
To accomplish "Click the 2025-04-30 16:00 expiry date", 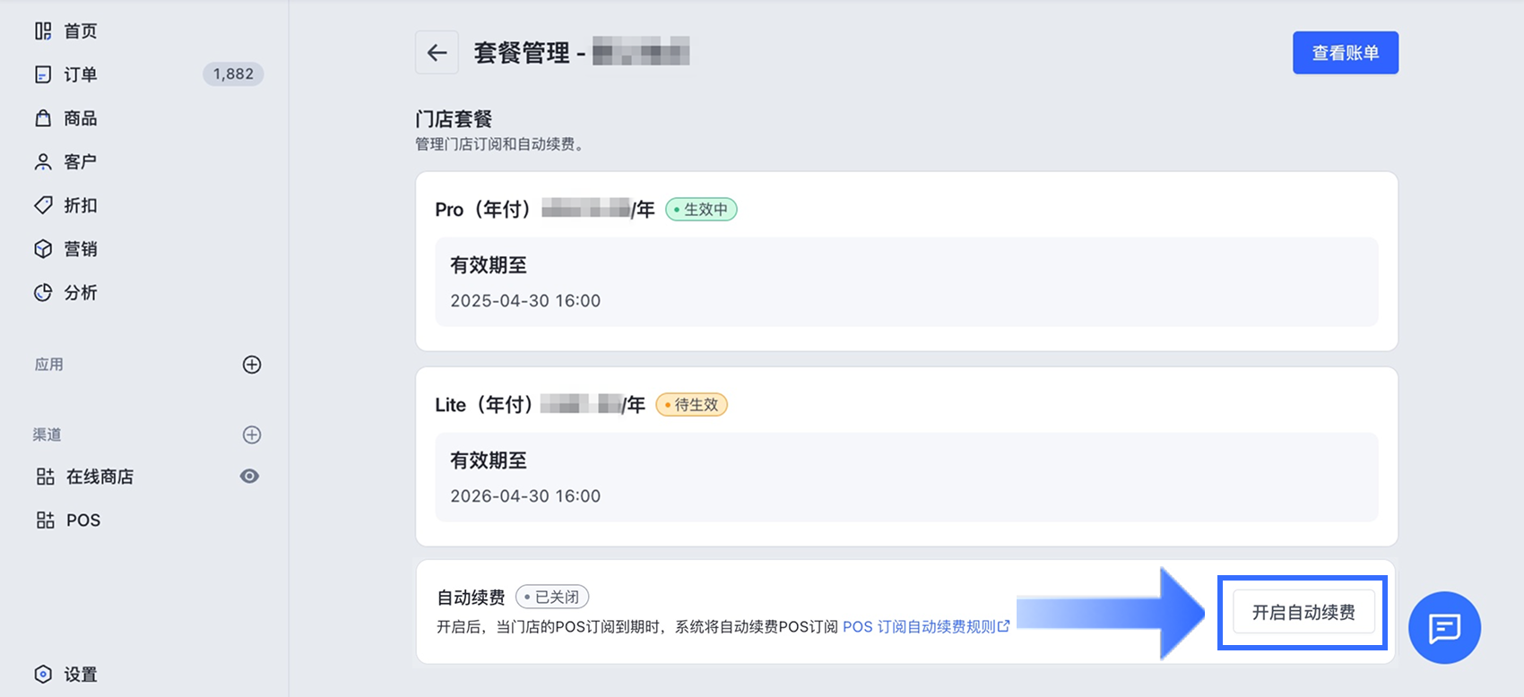I will click(x=525, y=301).
